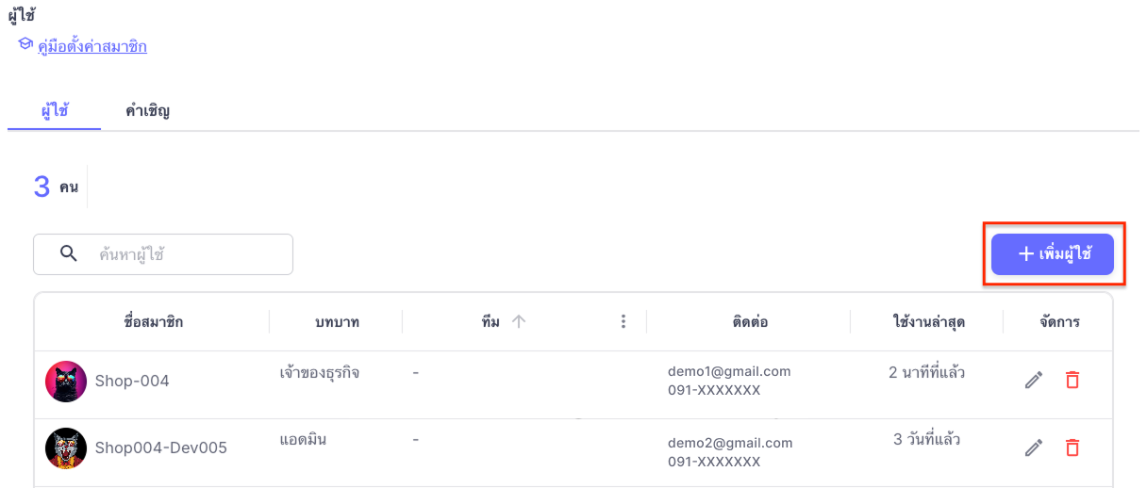Click the เพิ่มผู้ใช้ button
The height and width of the screenshot is (488, 1147).
click(1053, 253)
